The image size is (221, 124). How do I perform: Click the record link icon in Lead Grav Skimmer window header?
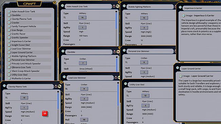tap(64, 77)
